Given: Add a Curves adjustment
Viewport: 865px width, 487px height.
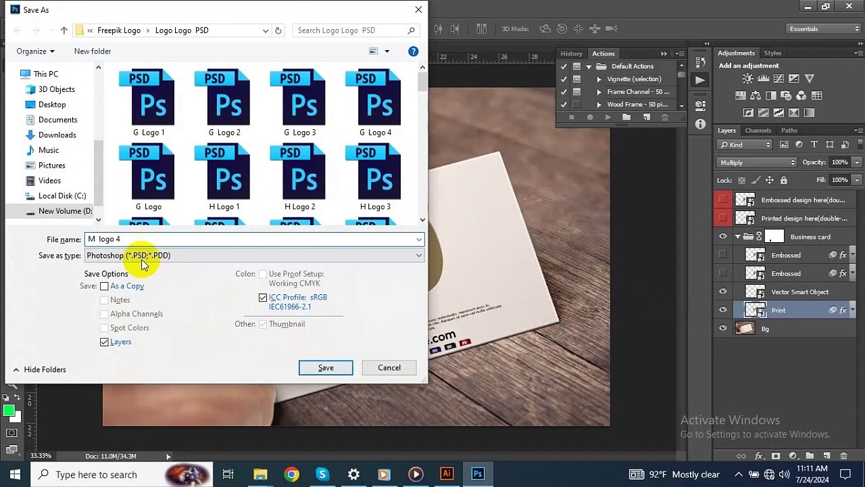Looking at the screenshot, I should 778,78.
